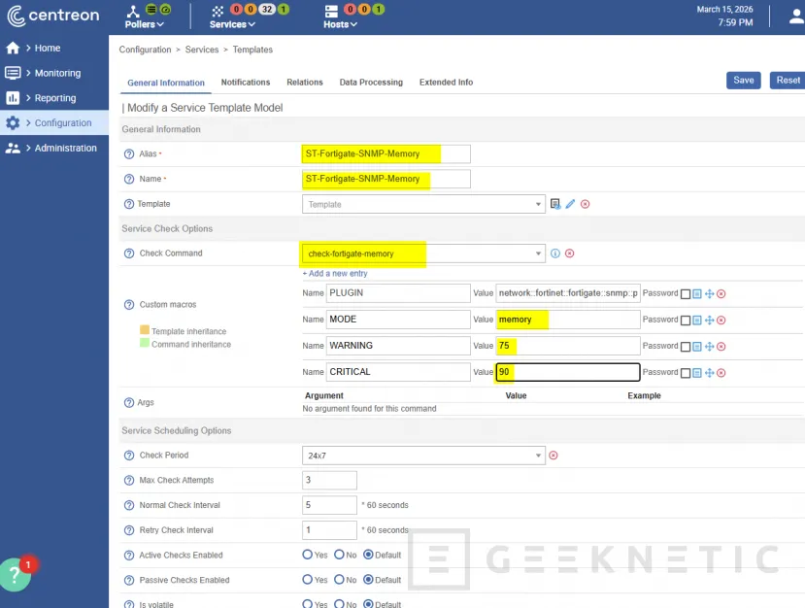Open the Centreon home icon in the top bar
Screen dimensions: 805x608
tap(17, 16)
